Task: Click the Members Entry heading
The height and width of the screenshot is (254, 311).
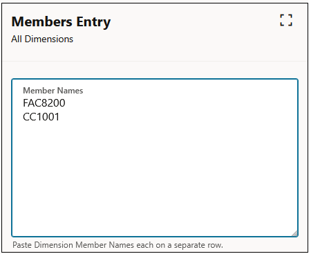Action: [x=61, y=22]
